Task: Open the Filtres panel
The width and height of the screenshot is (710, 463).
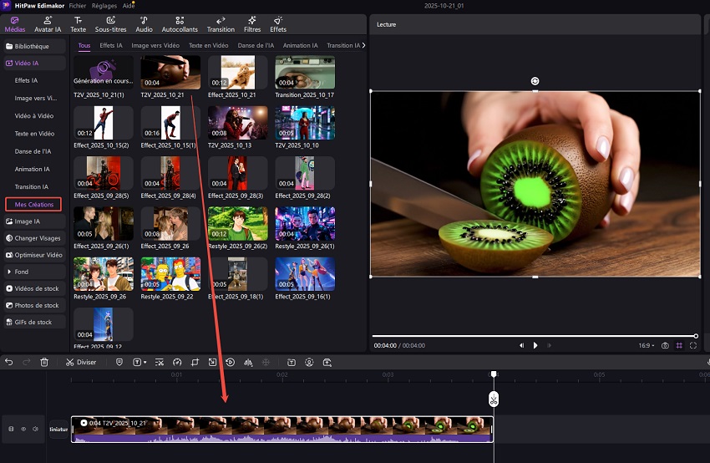Action: coord(251,23)
